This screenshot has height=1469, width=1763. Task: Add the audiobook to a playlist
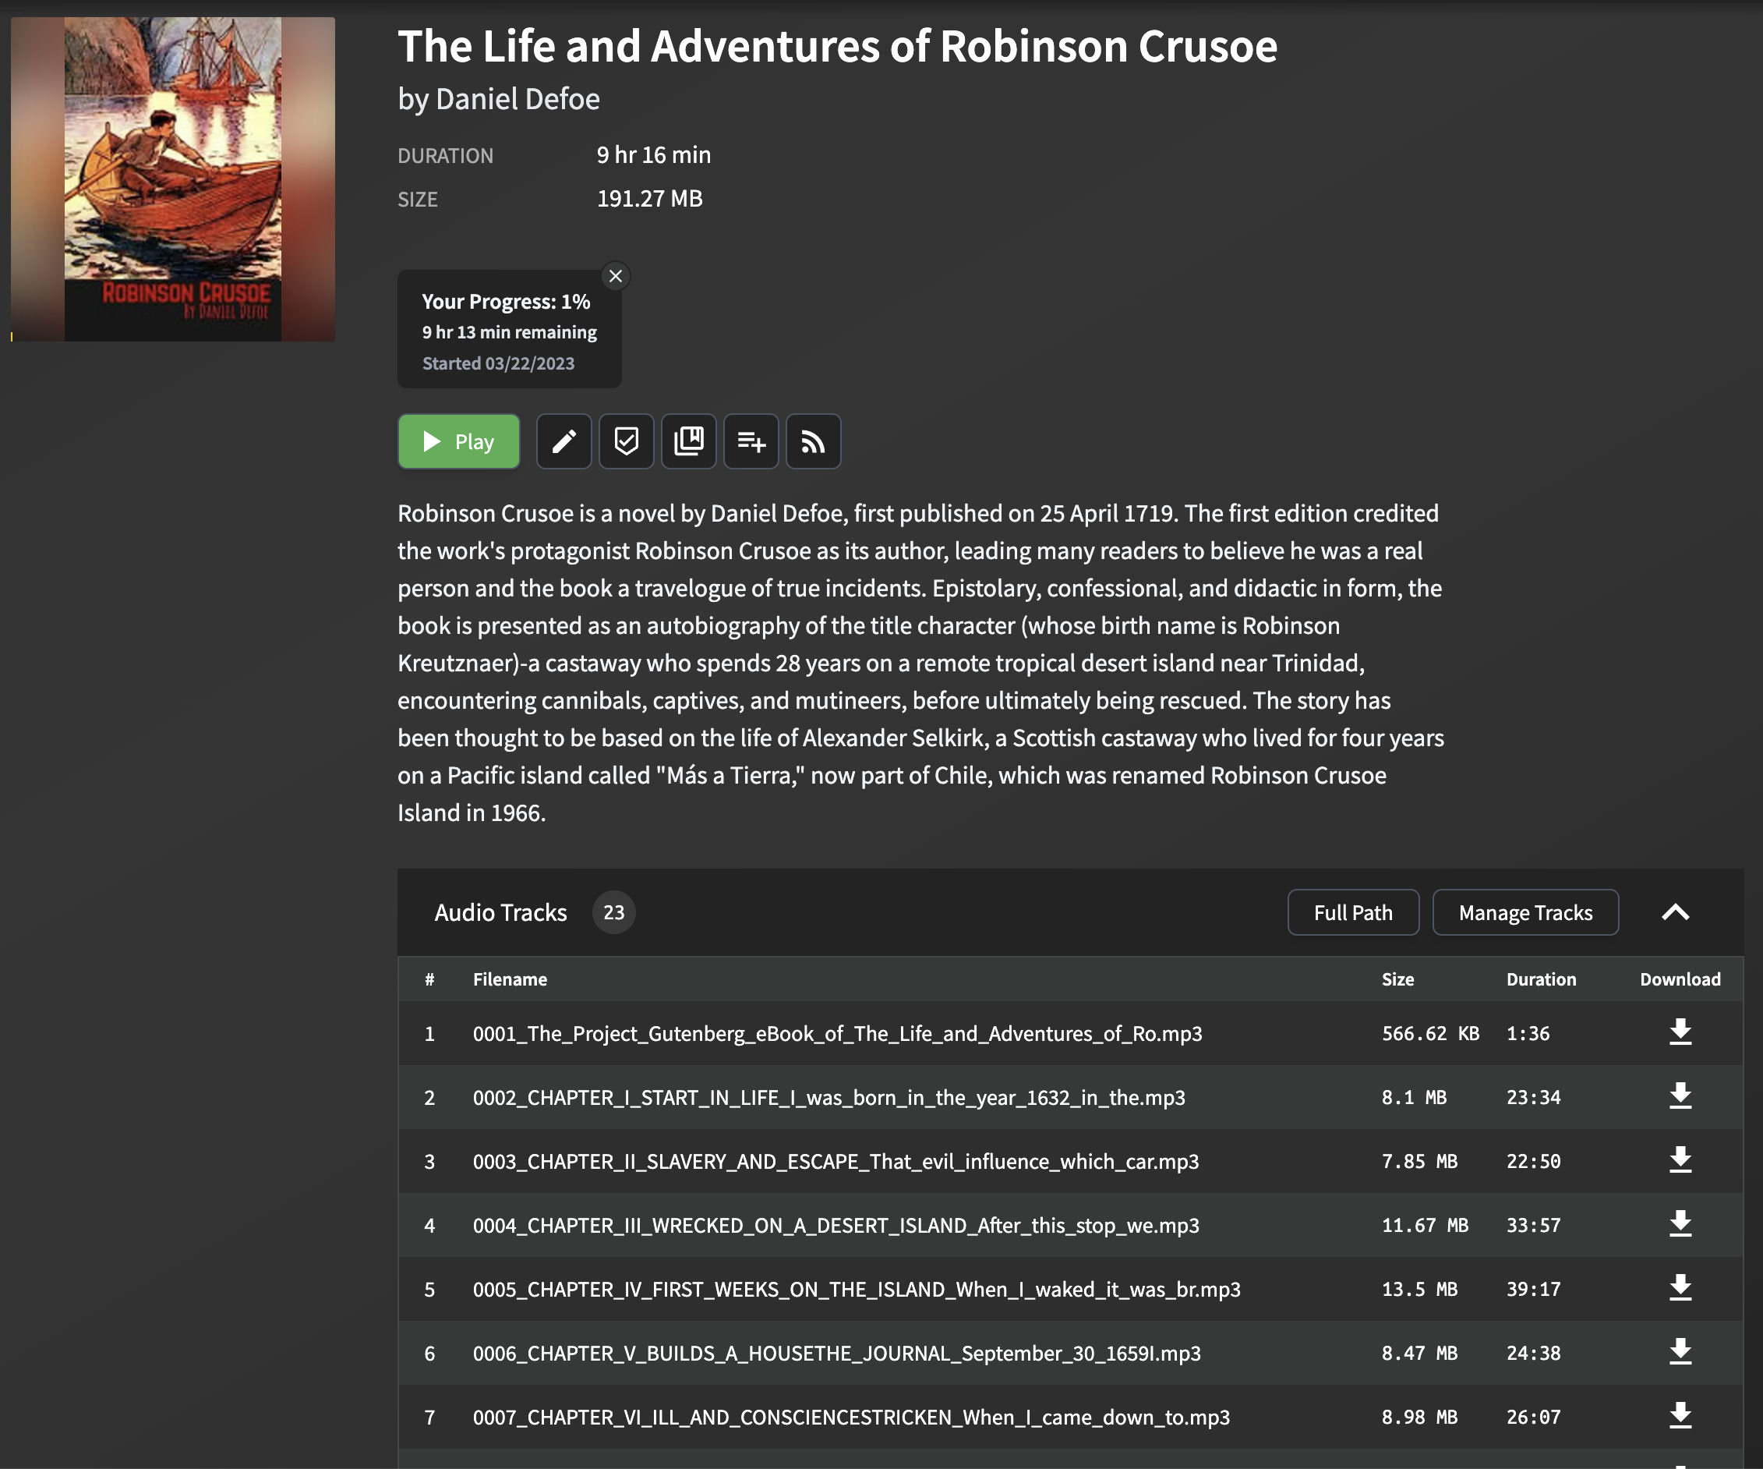(751, 441)
